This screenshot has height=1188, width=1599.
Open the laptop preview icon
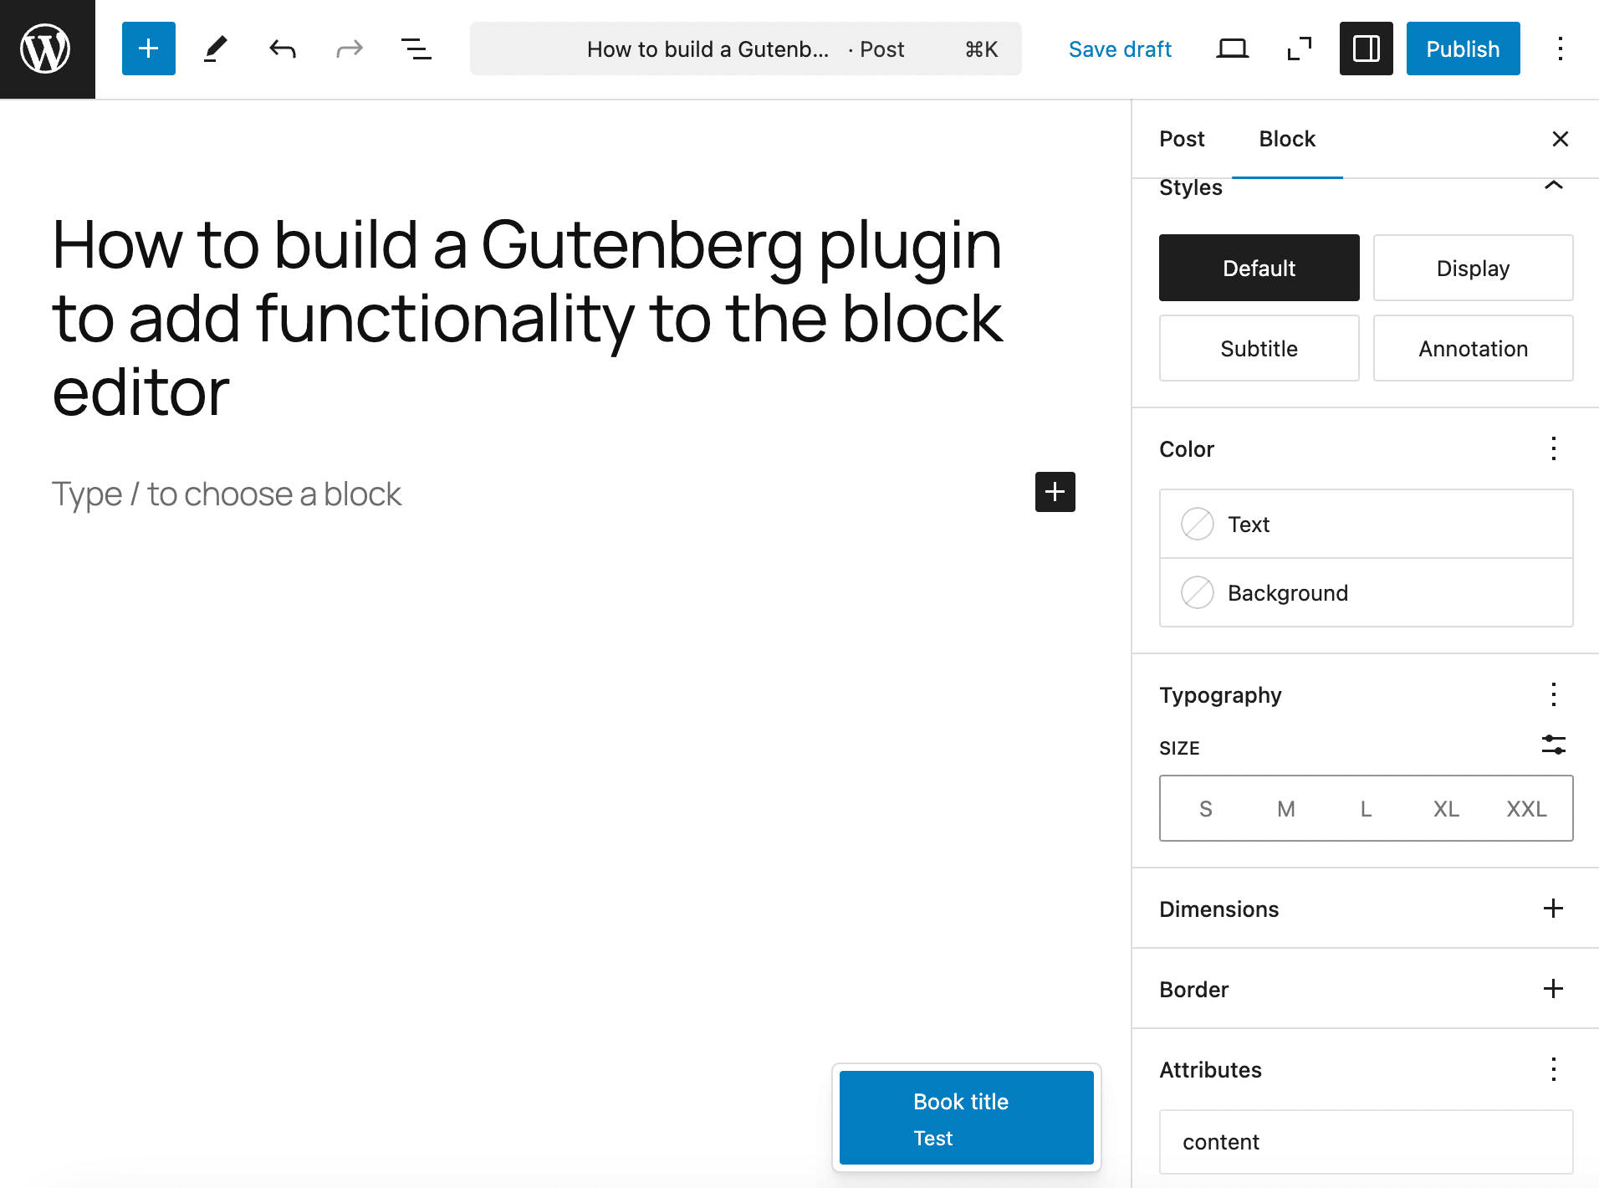tap(1232, 49)
